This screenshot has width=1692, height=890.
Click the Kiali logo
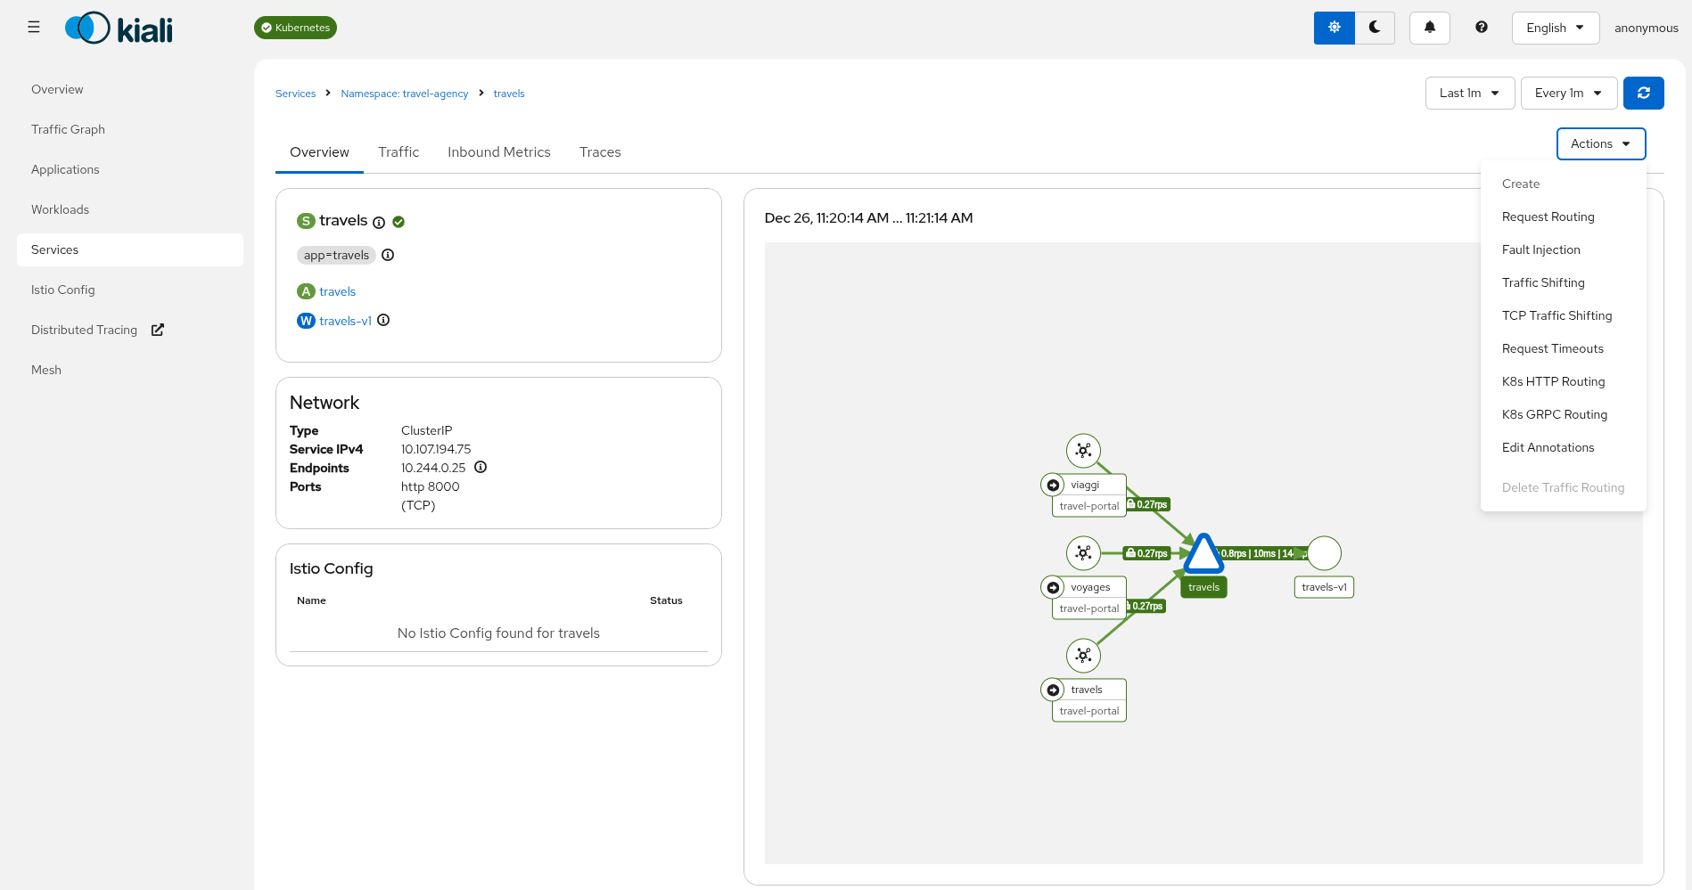coord(118,28)
